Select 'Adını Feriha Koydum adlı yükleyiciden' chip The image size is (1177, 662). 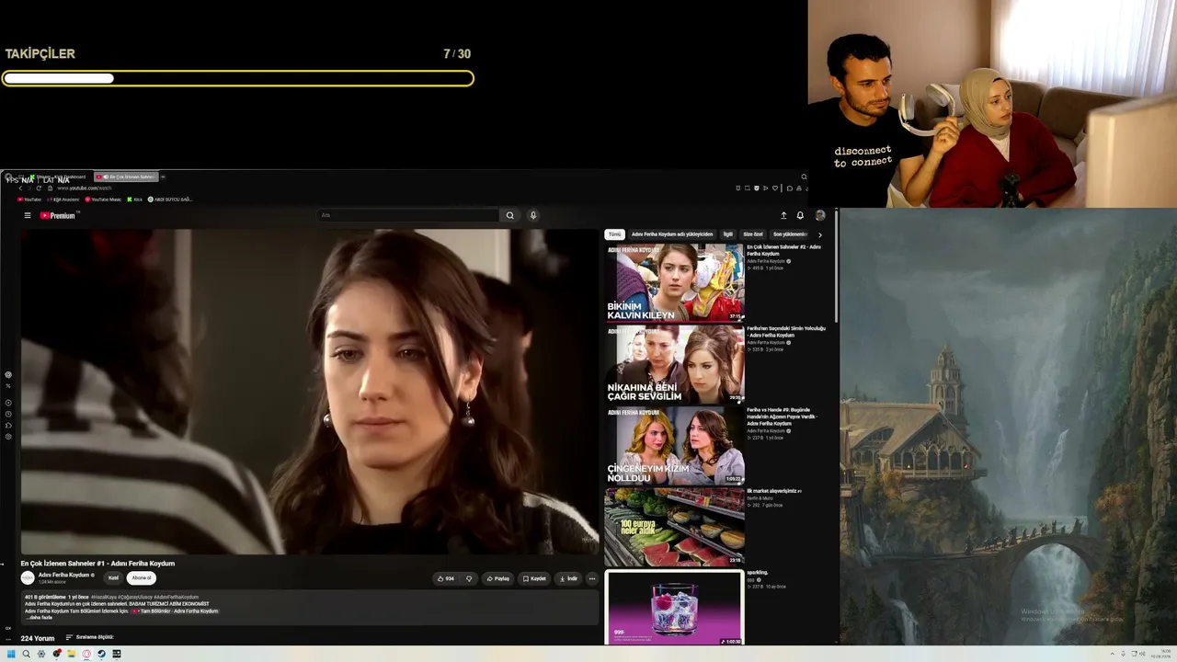click(x=672, y=234)
